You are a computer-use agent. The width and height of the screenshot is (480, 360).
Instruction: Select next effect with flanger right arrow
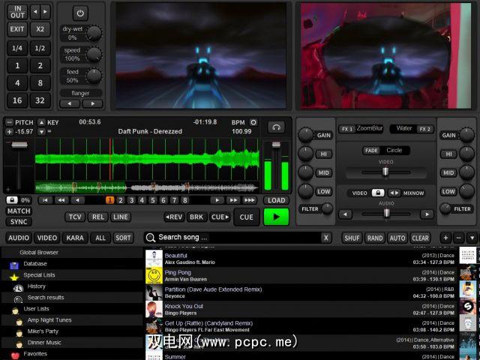(x=93, y=103)
